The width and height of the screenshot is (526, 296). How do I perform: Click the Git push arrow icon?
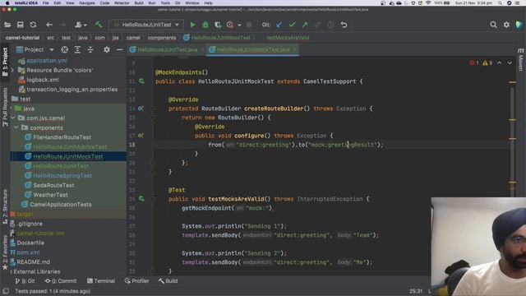coord(305,25)
